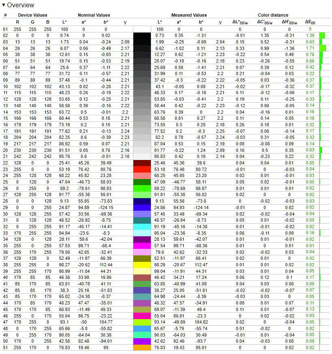Click row number 51

point(5,348)
